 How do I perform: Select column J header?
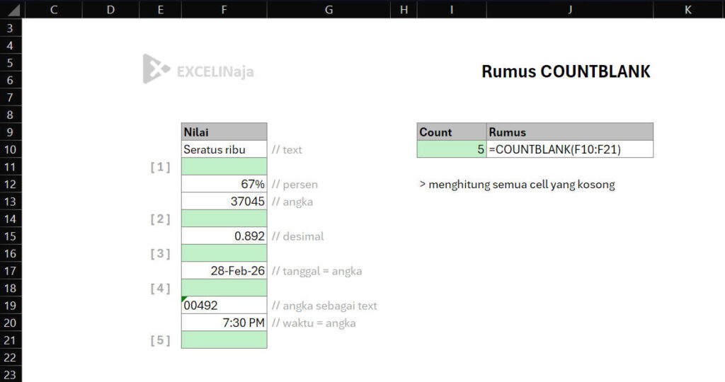[570, 9]
